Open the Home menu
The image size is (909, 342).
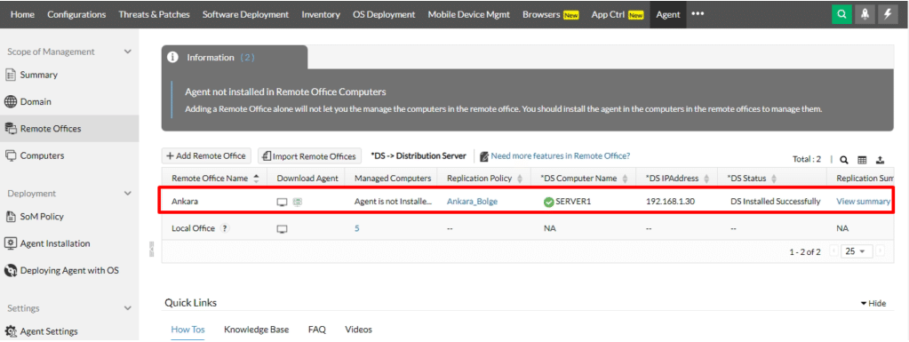[x=22, y=14]
